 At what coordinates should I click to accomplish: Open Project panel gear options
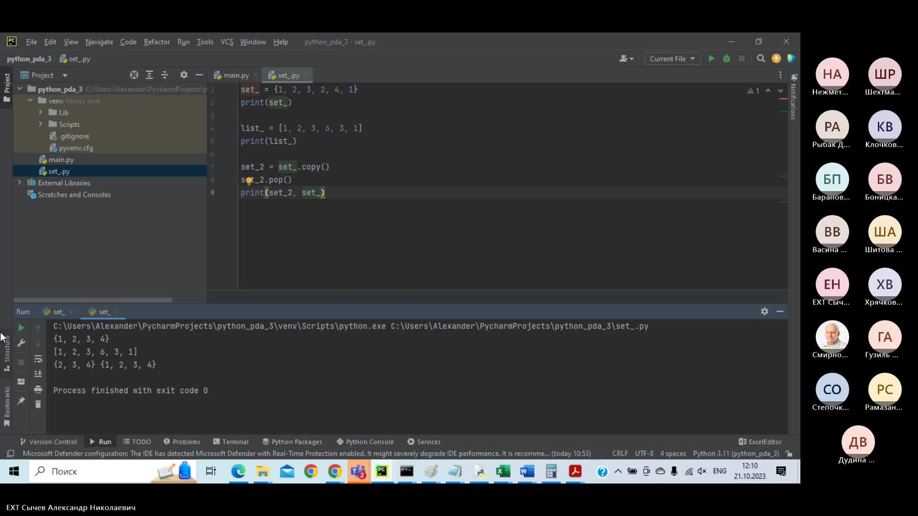coord(184,75)
